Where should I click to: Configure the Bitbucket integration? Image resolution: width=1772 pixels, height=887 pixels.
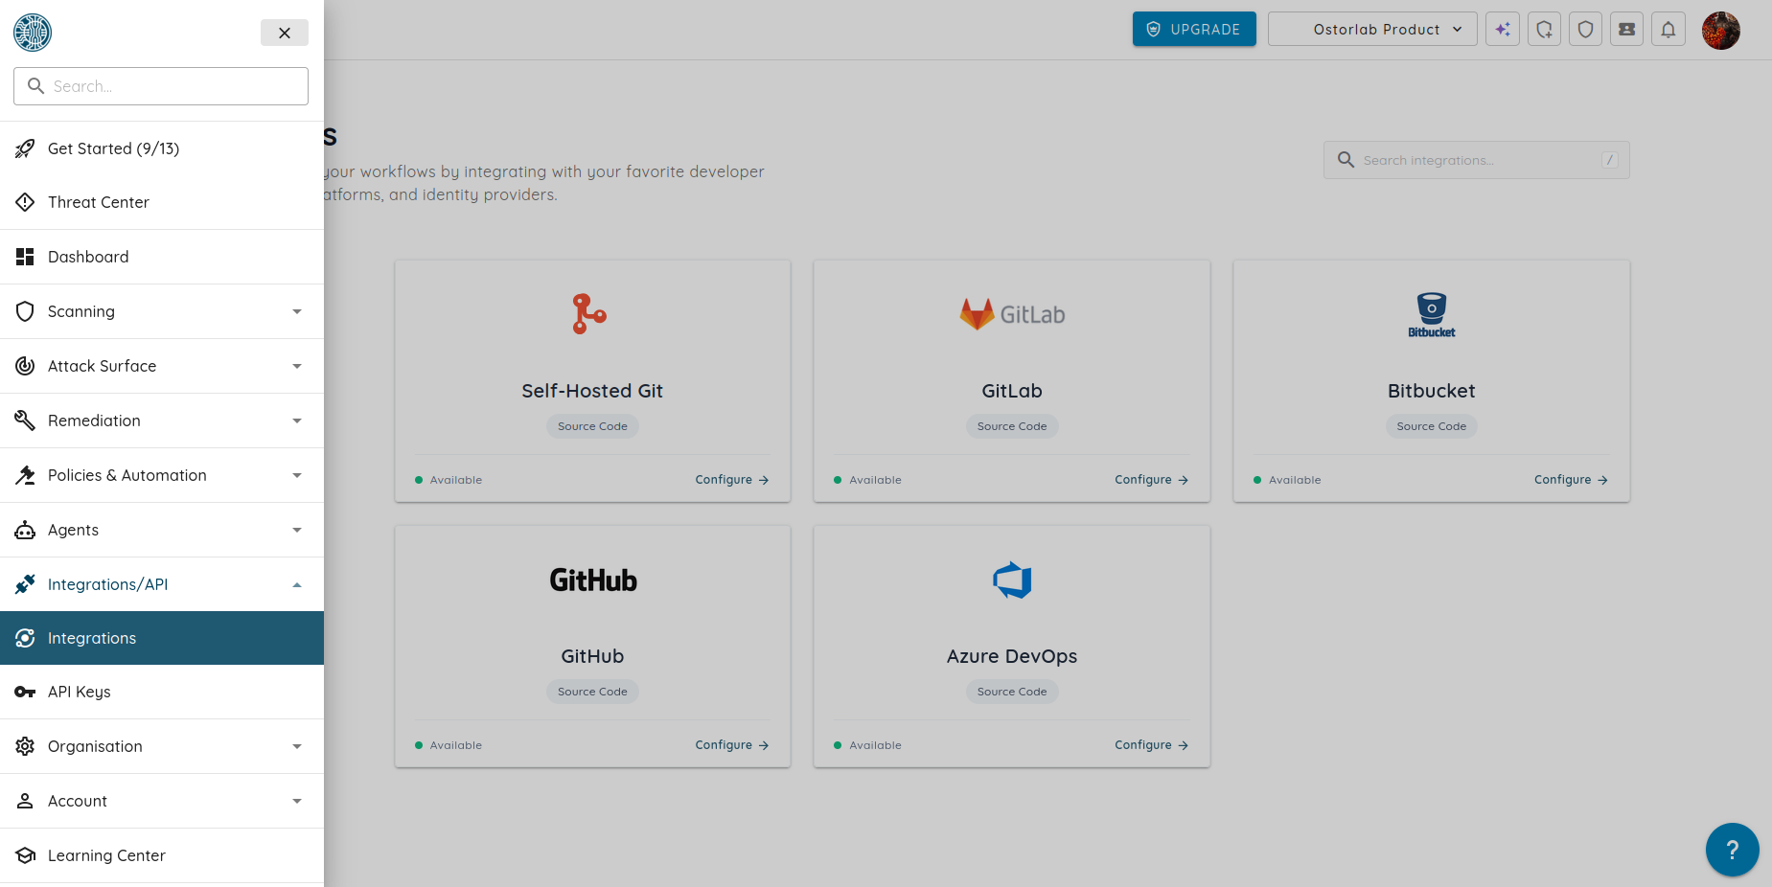point(1571,480)
